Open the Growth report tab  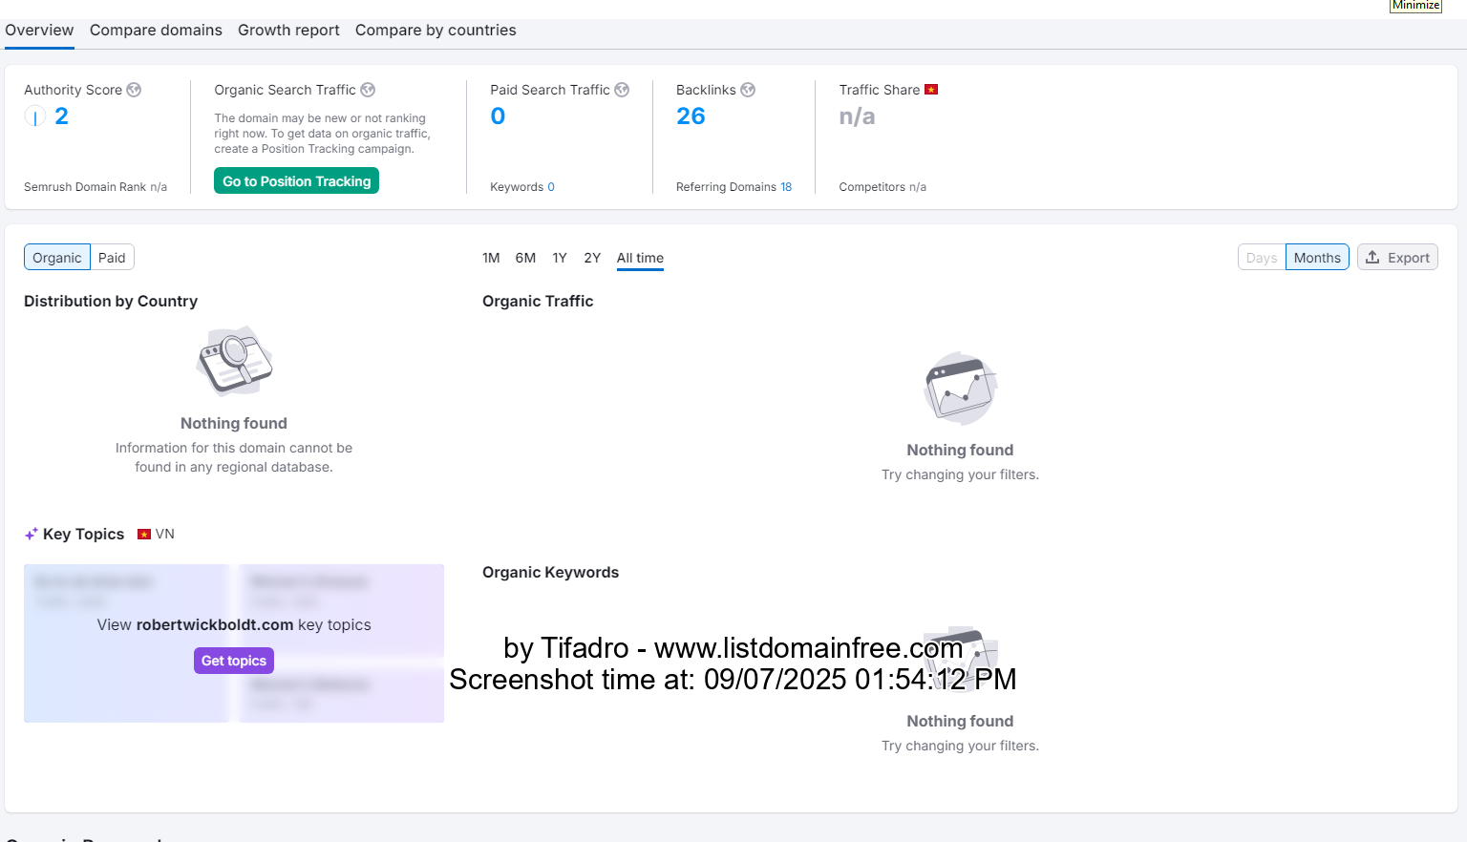(288, 31)
